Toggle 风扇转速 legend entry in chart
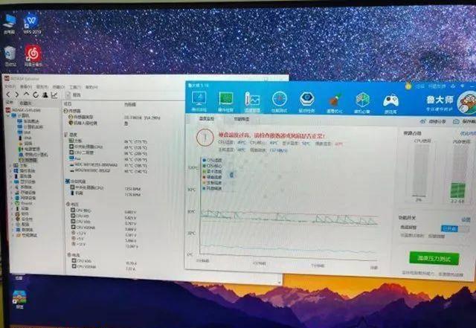This screenshot has width=476, height=328. click(x=212, y=189)
